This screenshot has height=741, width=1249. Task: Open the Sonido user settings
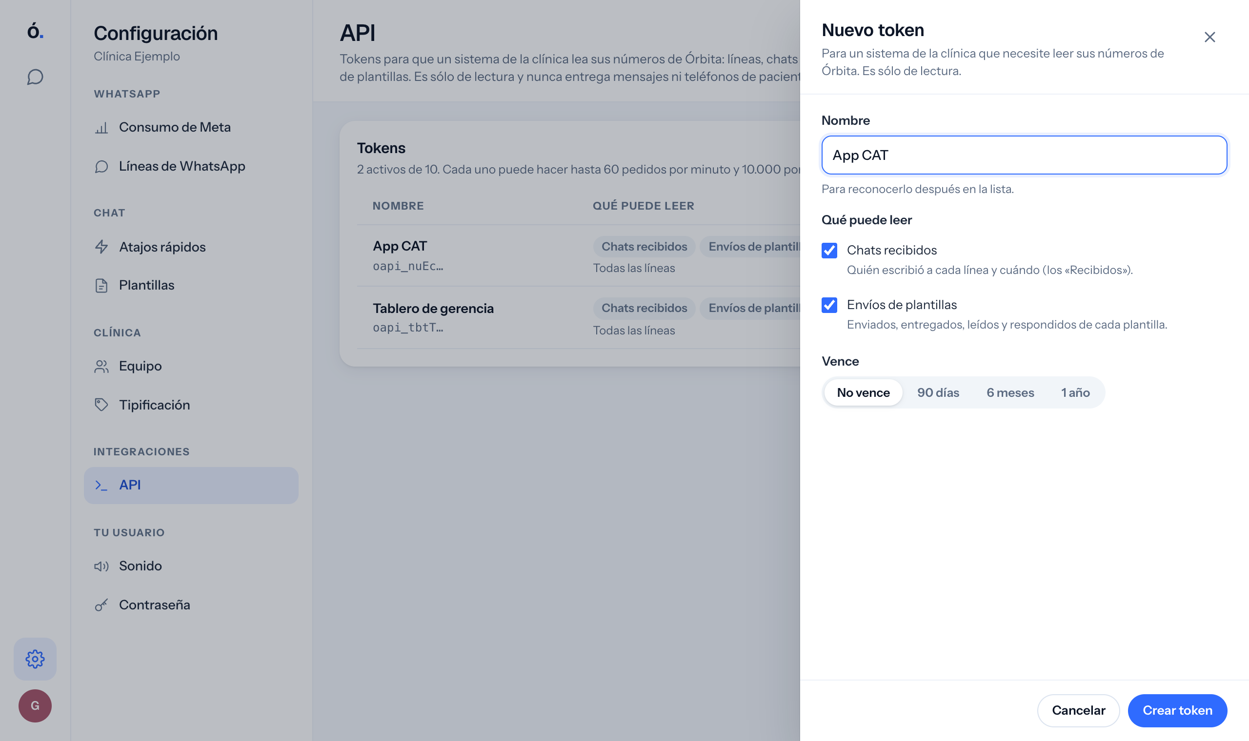191,565
